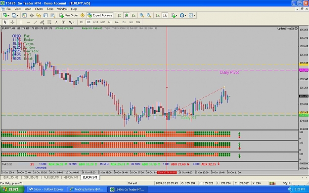This screenshot has height=193, width=309.
Task: Switch to the AUDUSD,M5 chart tab
Action: pos(51,177)
